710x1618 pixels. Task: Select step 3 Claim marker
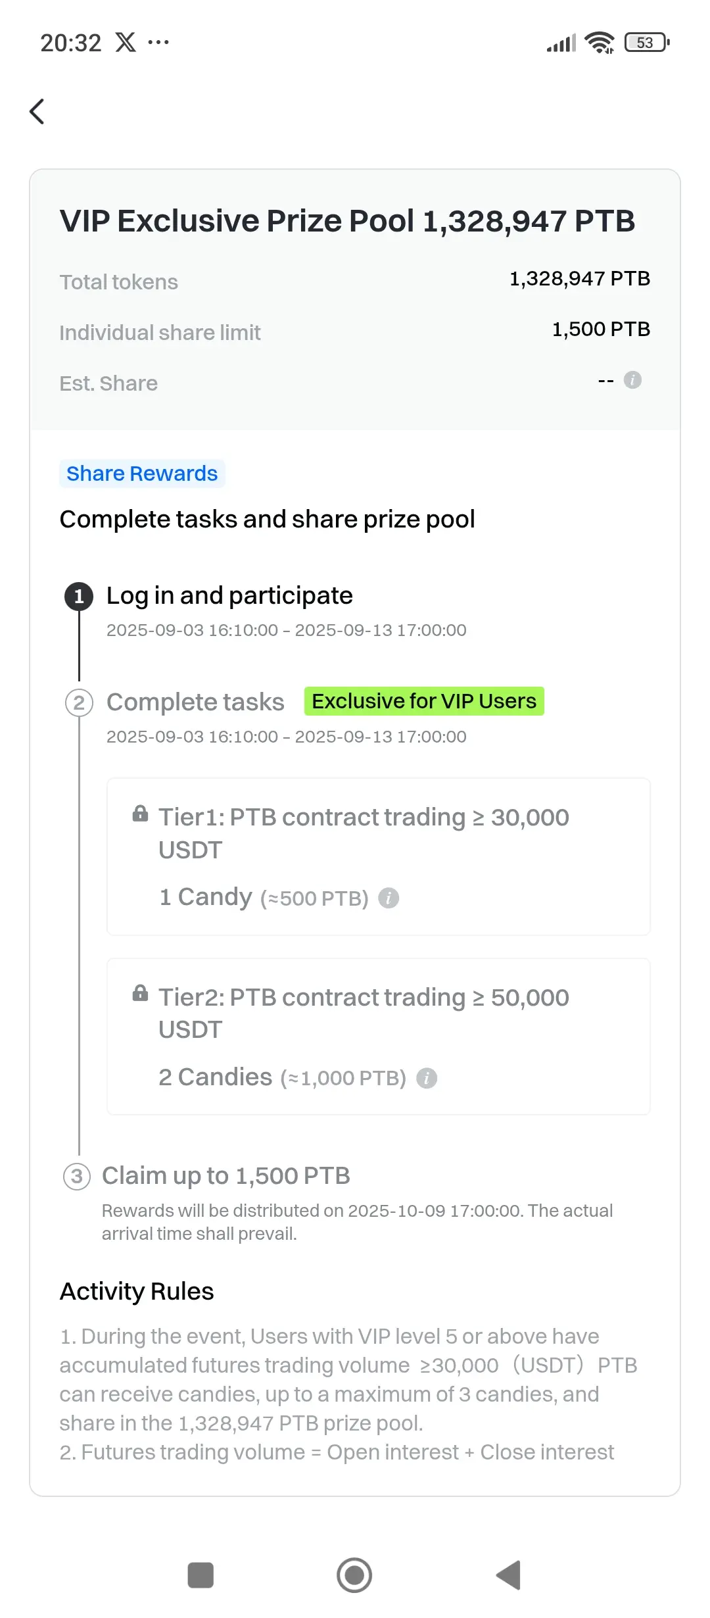pyautogui.click(x=77, y=1176)
